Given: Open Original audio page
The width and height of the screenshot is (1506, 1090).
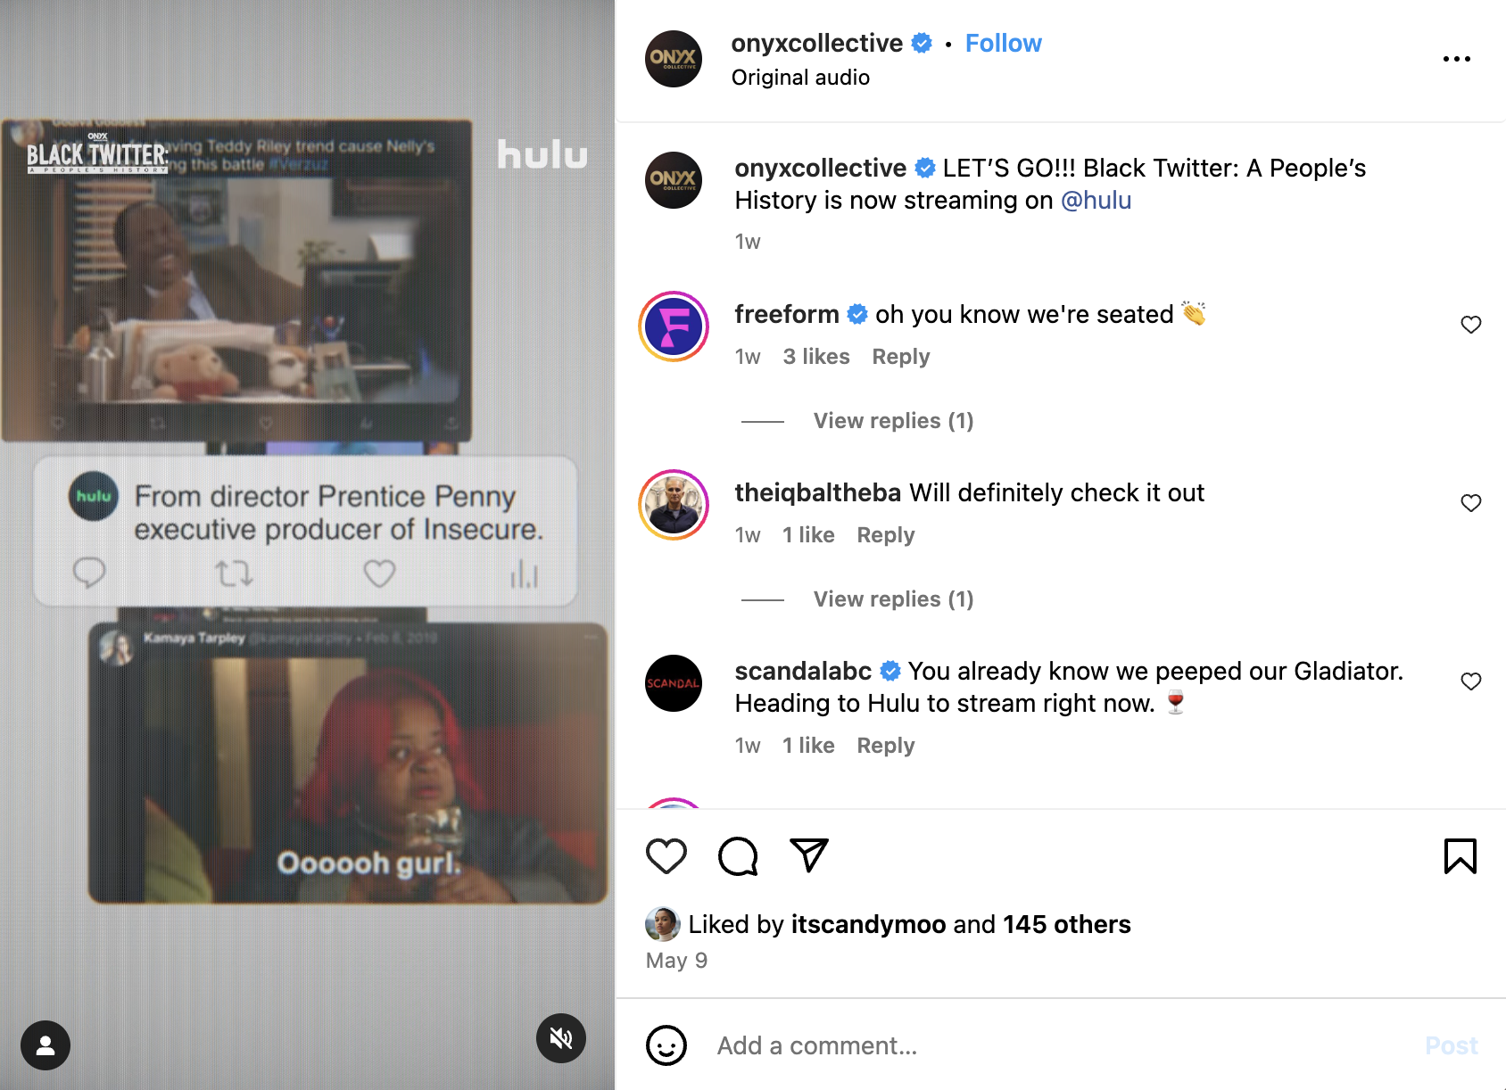Looking at the screenshot, I should pos(800,78).
